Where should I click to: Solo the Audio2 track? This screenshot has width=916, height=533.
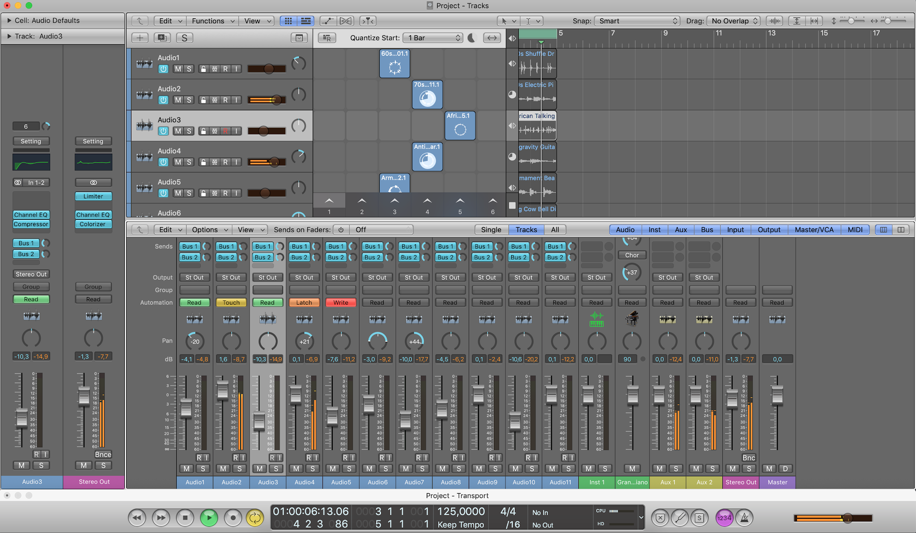tap(189, 100)
